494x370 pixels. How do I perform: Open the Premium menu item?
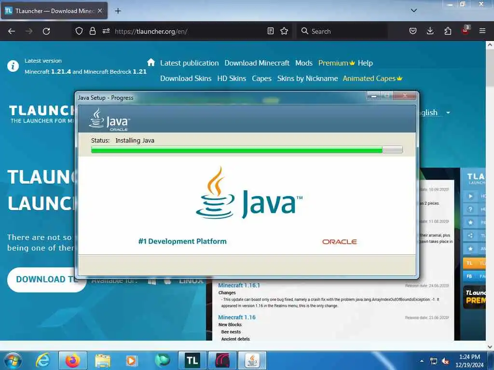coord(336,63)
